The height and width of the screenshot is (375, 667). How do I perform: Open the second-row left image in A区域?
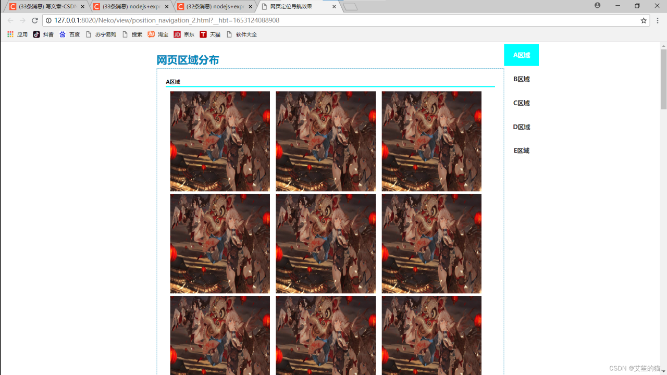tap(220, 244)
